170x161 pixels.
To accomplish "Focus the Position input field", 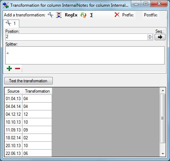I will click(x=77, y=37).
